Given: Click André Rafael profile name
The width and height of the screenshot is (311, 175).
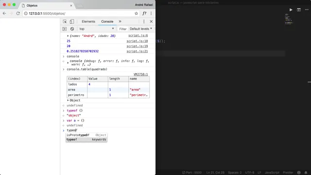Looking at the screenshot, I should pyautogui.click(x=144, y=5).
